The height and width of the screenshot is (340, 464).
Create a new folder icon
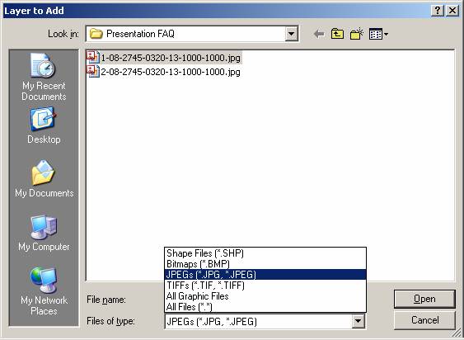(x=357, y=34)
